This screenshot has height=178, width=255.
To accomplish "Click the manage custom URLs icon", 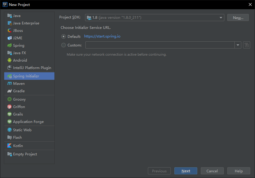I will coord(246,45).
